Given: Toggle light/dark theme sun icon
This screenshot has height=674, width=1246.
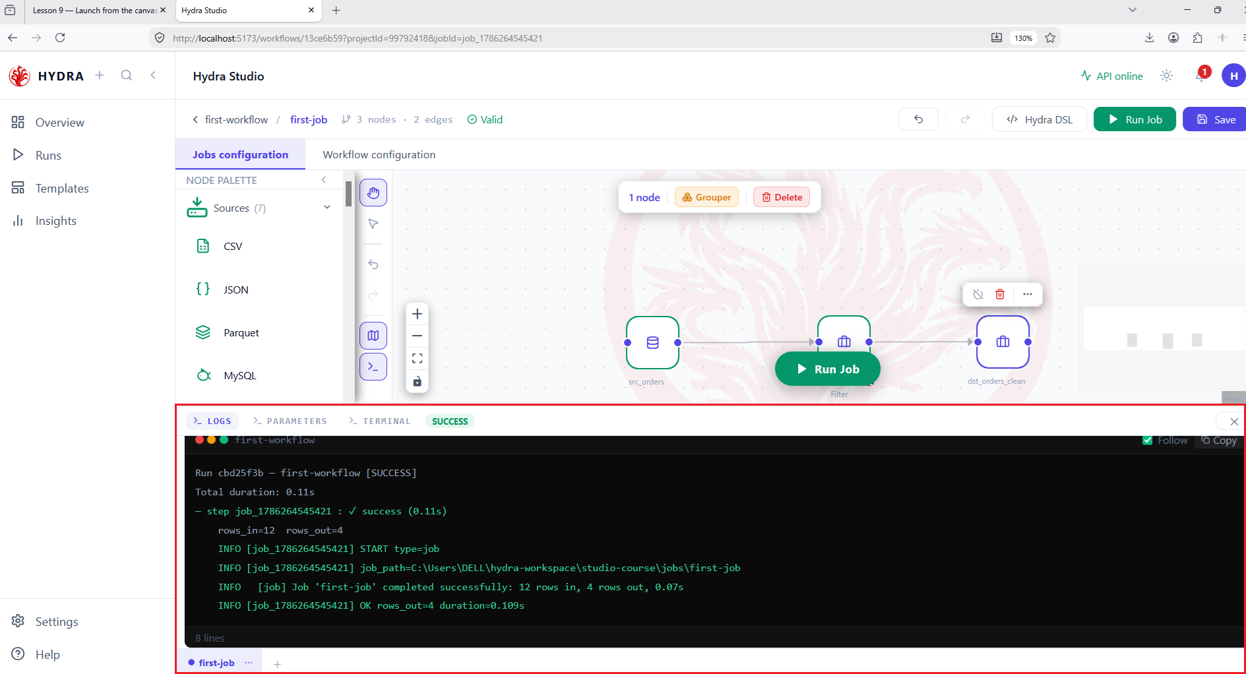Looking at the screenshot, I should click(x=1167, y=76).
